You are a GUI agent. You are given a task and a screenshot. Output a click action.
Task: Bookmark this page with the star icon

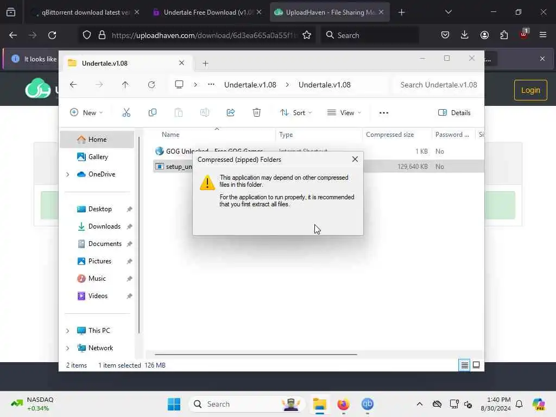[307, 35]
